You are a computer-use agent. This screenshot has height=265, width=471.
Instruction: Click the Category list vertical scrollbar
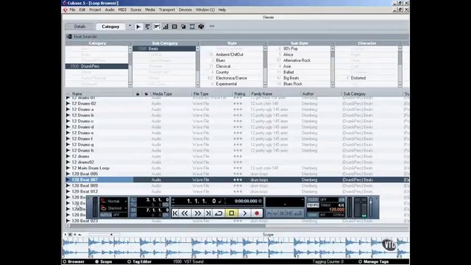click(x=130, y=66)
